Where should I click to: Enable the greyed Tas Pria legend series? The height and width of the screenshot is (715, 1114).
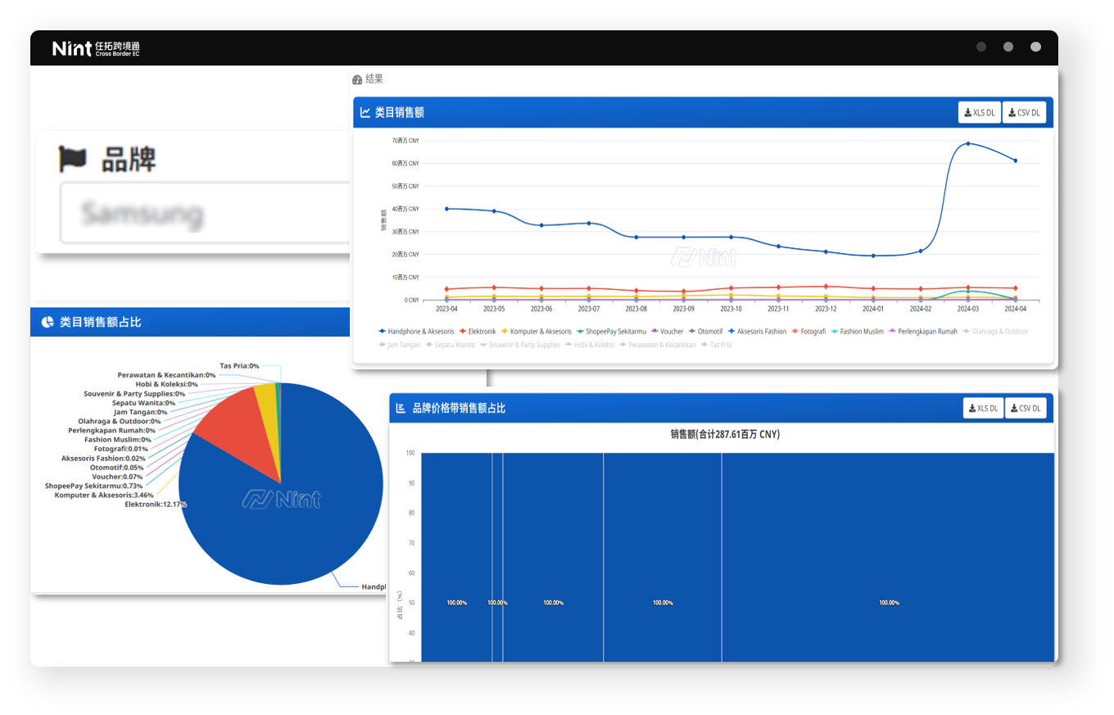pos(717,345)
